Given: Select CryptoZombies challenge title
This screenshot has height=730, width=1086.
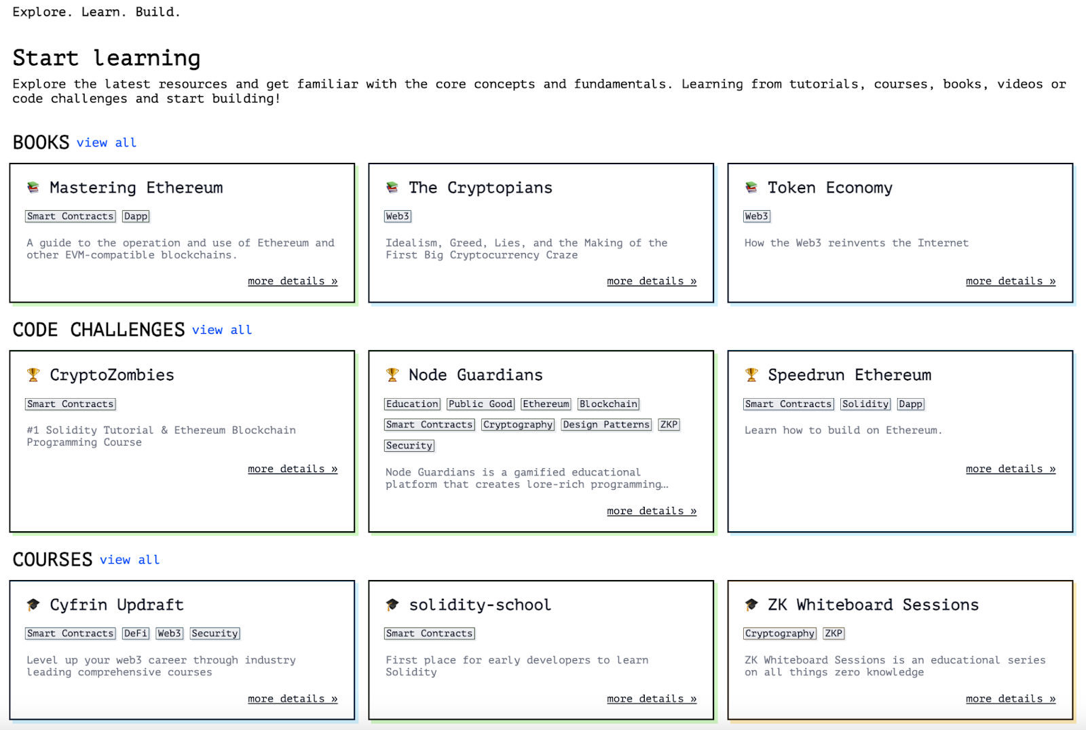Looking at the screenshot, I should (x=112, y=375).
